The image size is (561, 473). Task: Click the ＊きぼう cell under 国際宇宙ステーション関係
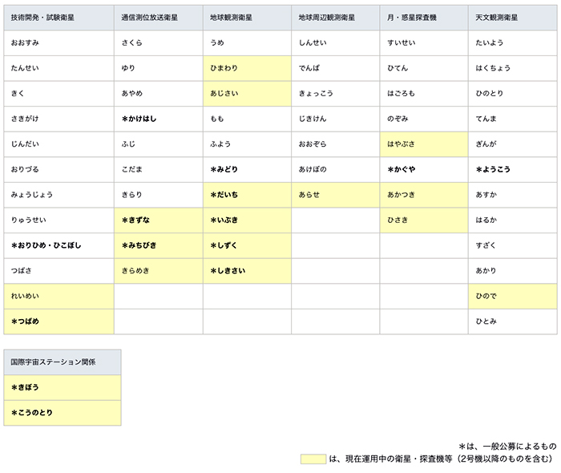pos(63,388)
